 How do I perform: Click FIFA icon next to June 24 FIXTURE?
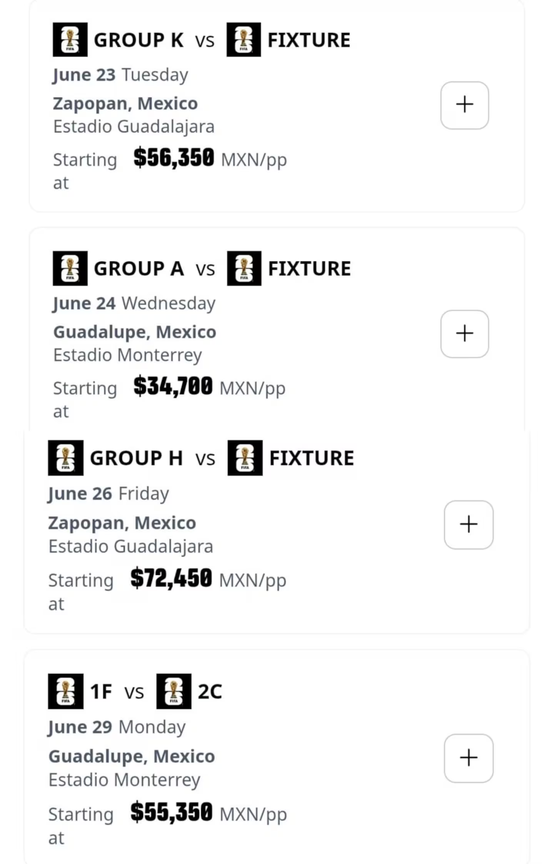point(244,268)
